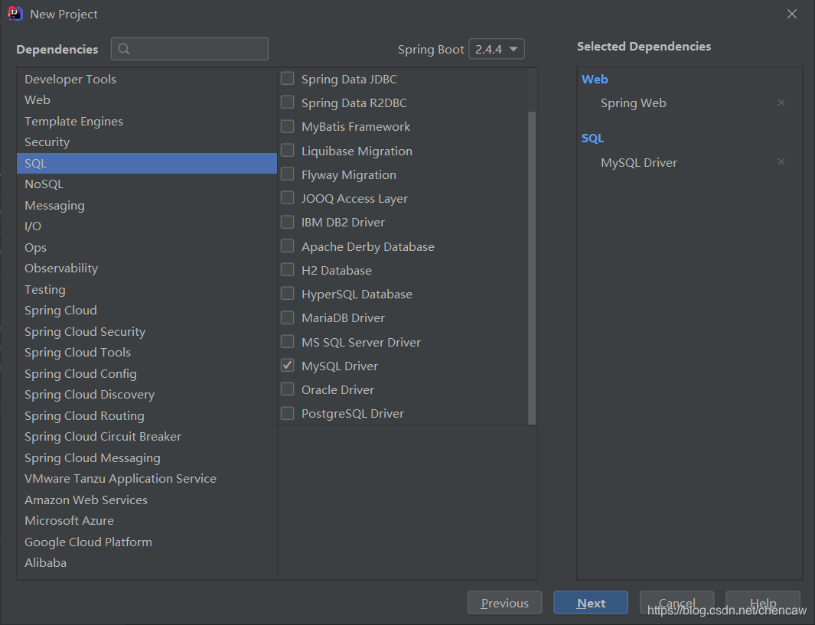Close the New Project dialog

click(791, 14)
